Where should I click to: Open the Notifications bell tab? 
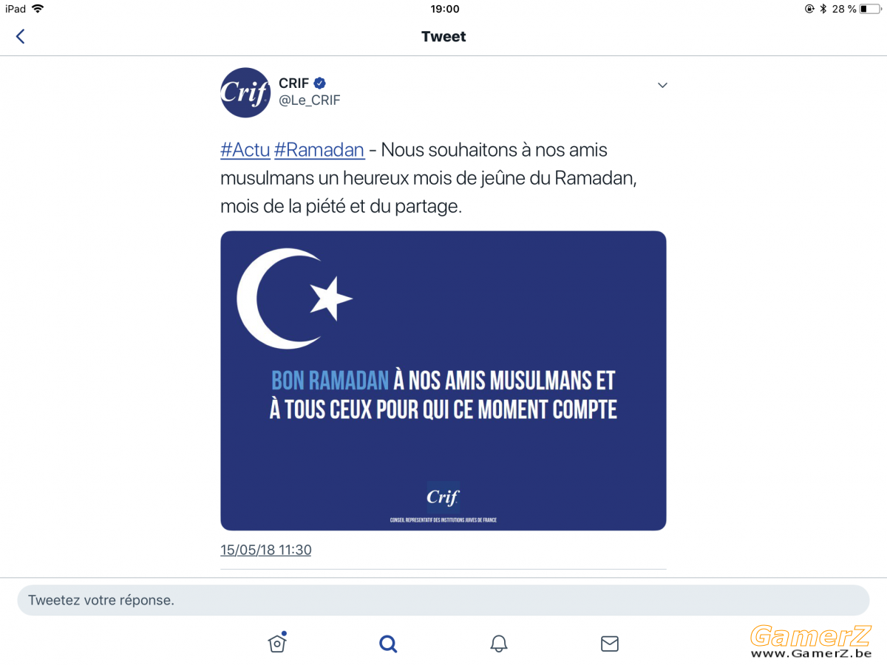pos(499,644)
